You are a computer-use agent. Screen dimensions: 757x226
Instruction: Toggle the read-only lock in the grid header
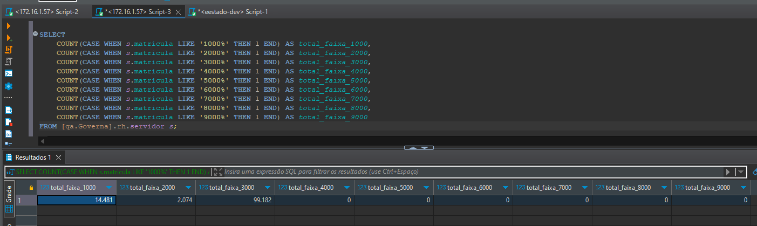click(x=31, y=187)
